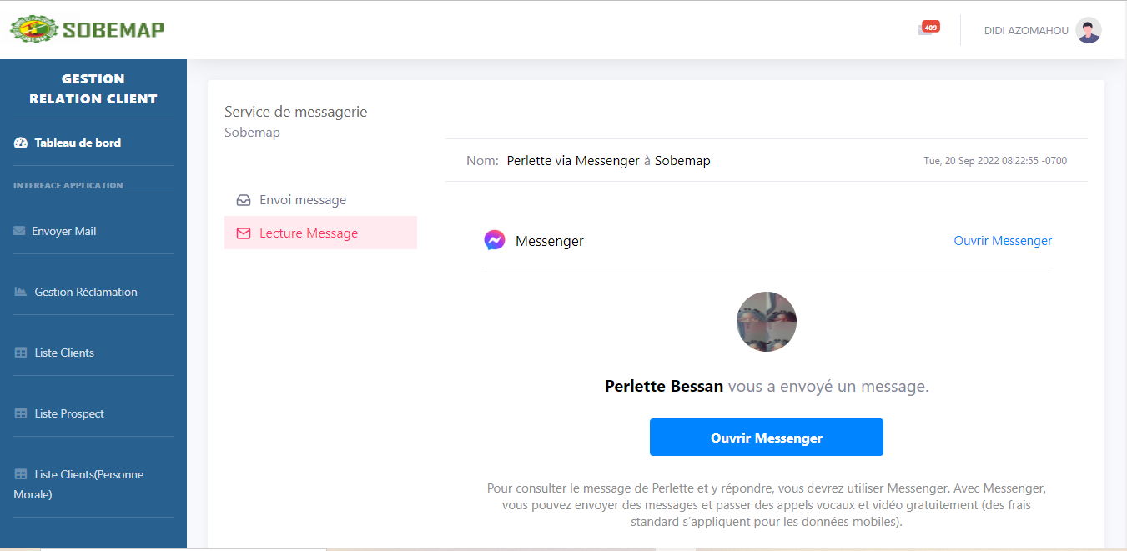Click the Liste Prospect table icon
This screenshot has width=1127, height=551.
(x=21, y=413)
